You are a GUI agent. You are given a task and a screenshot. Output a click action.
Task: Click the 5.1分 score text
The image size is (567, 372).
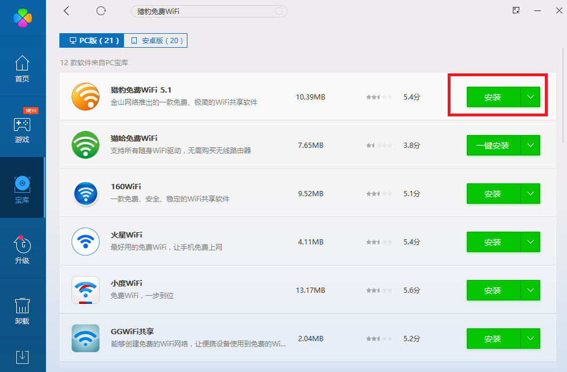click(x=412, y=194)
